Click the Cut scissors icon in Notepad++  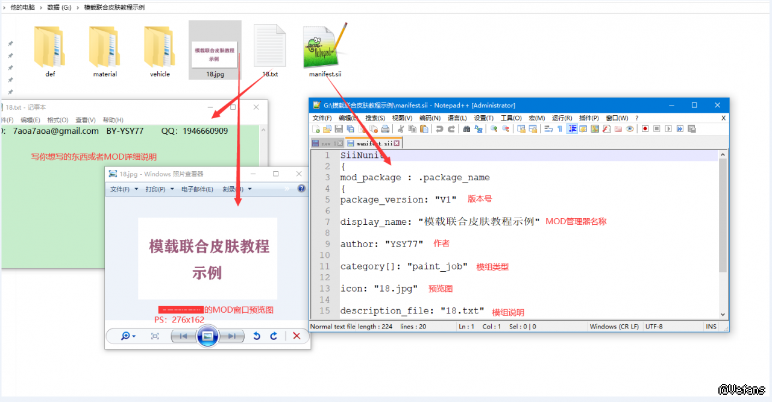click(400, 129)
